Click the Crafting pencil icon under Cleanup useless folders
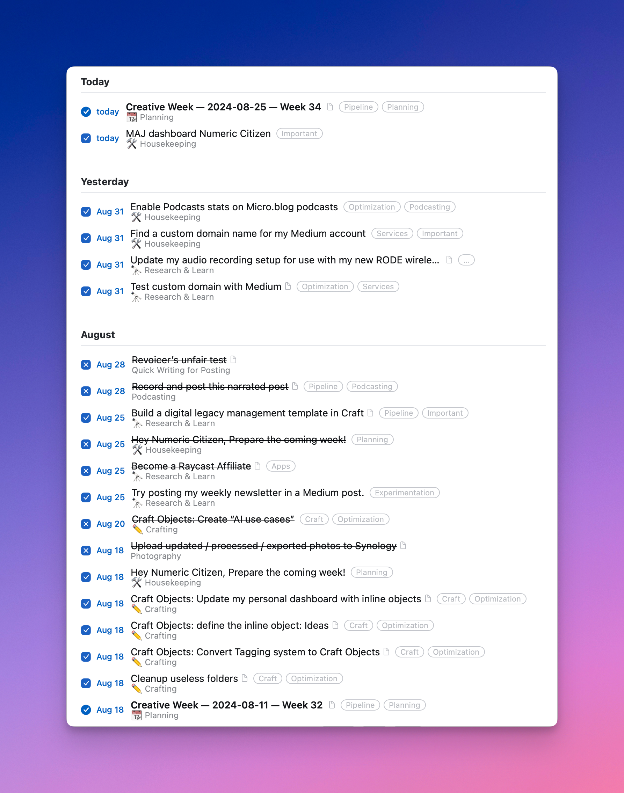Image resolution: width=624 pixels, height=793 pixels. (x=137, y=689)
